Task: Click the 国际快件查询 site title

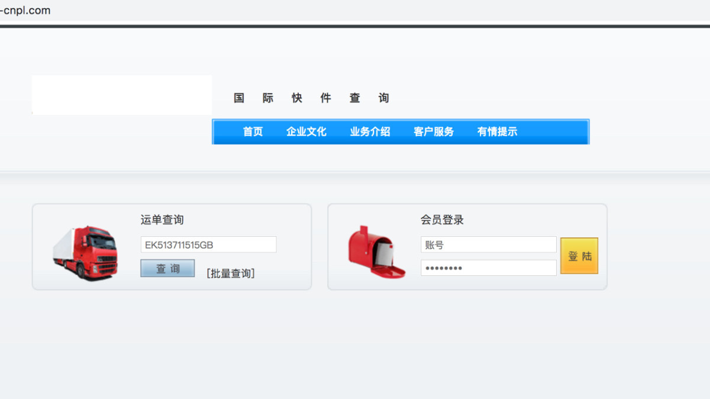Action: pyautogui.click(x=311, y=98)
